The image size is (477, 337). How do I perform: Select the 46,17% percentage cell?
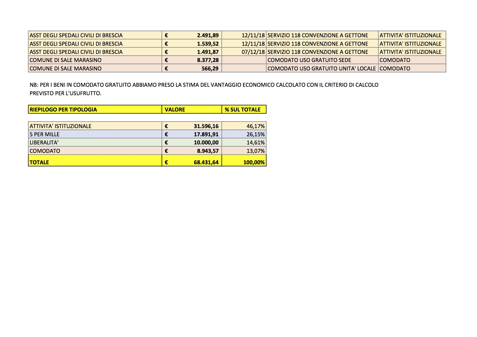[255, 126]
